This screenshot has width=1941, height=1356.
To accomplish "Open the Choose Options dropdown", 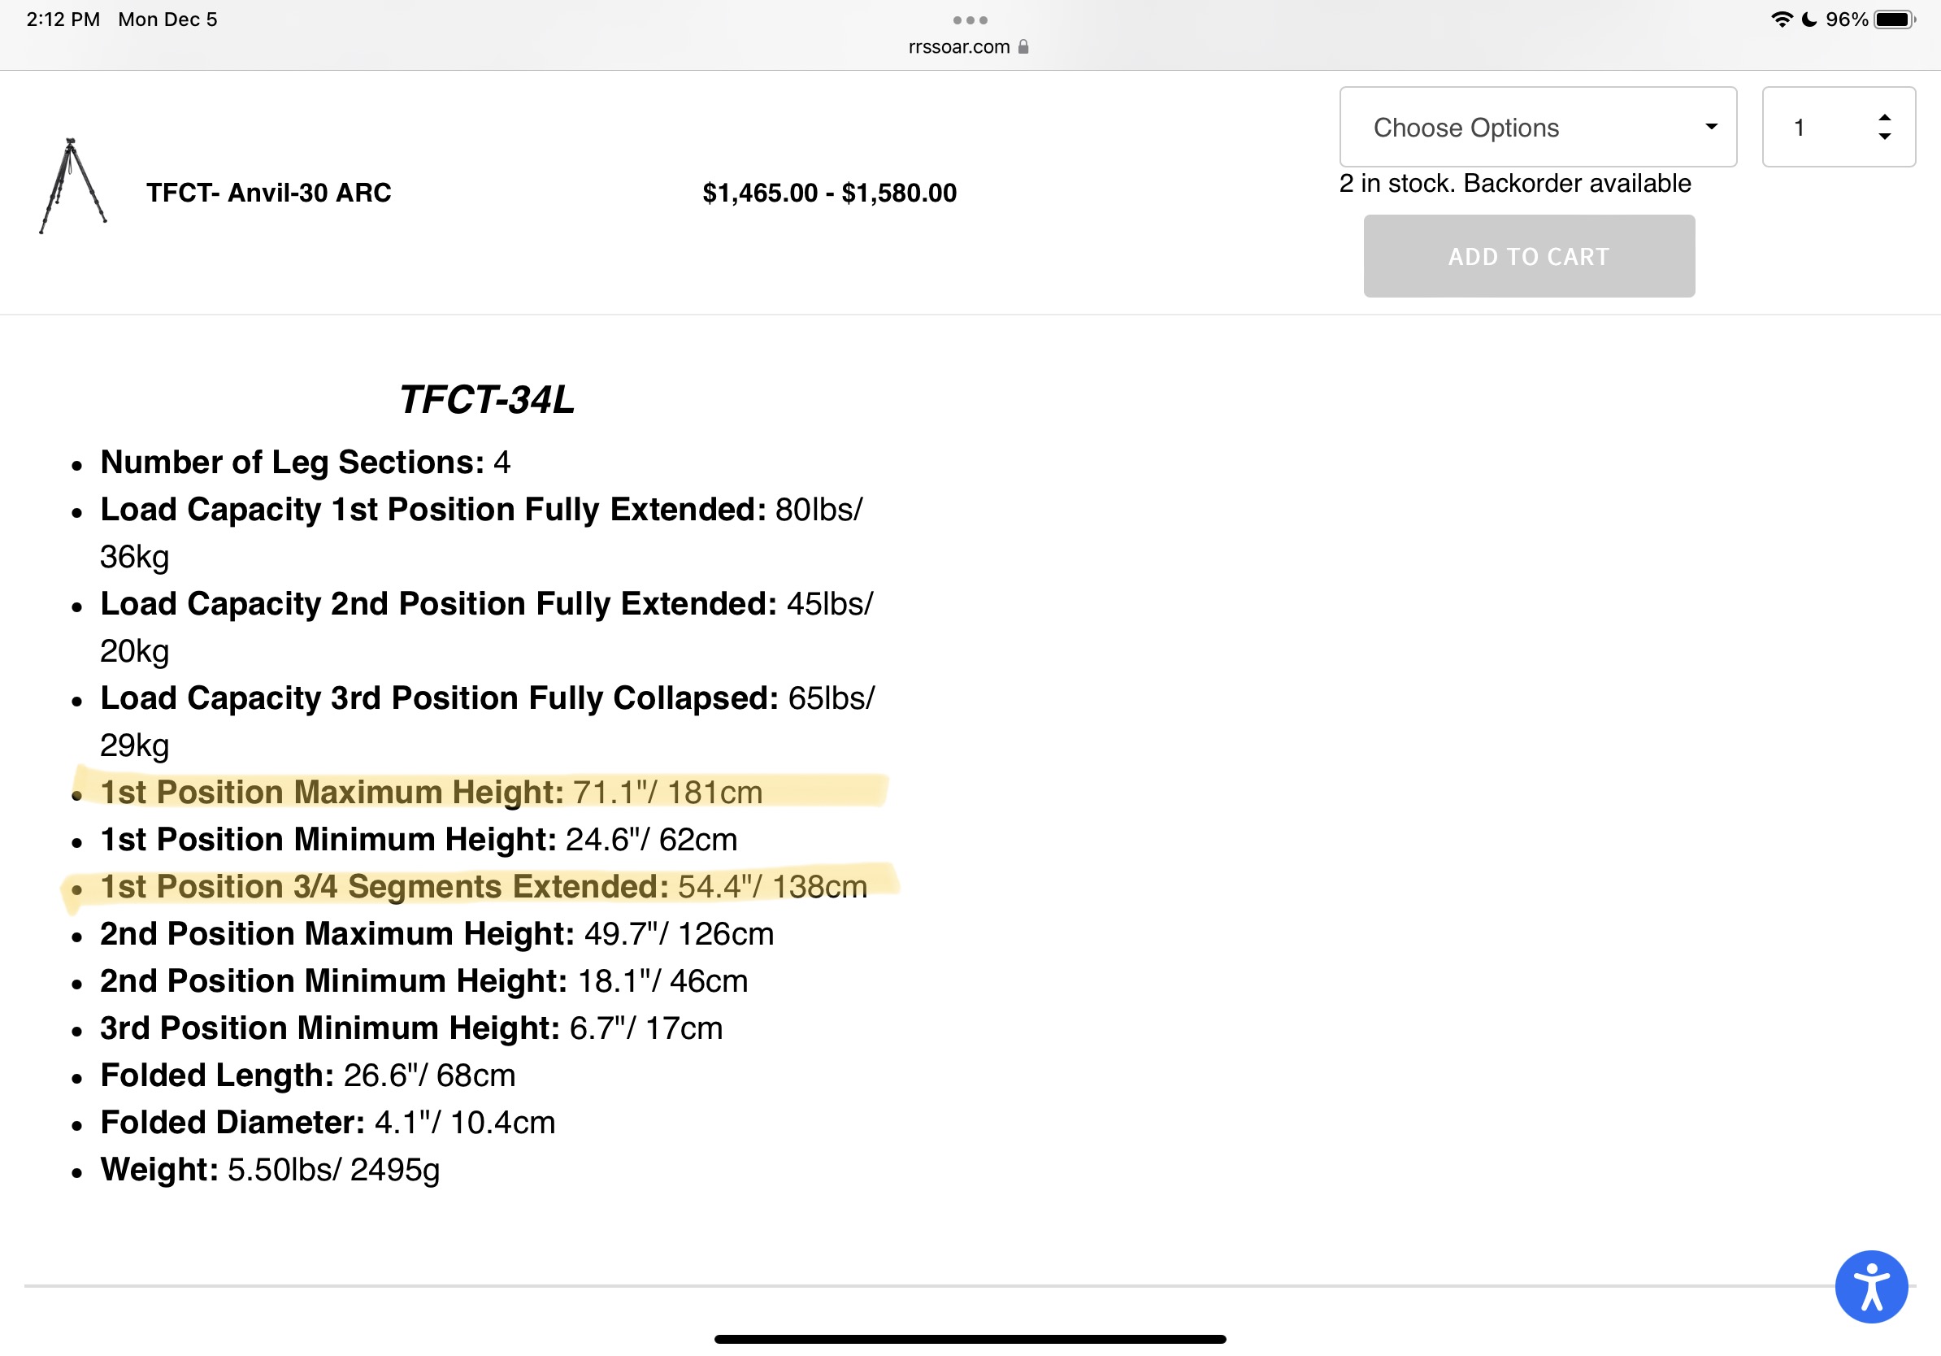I will pos(1538,127).
